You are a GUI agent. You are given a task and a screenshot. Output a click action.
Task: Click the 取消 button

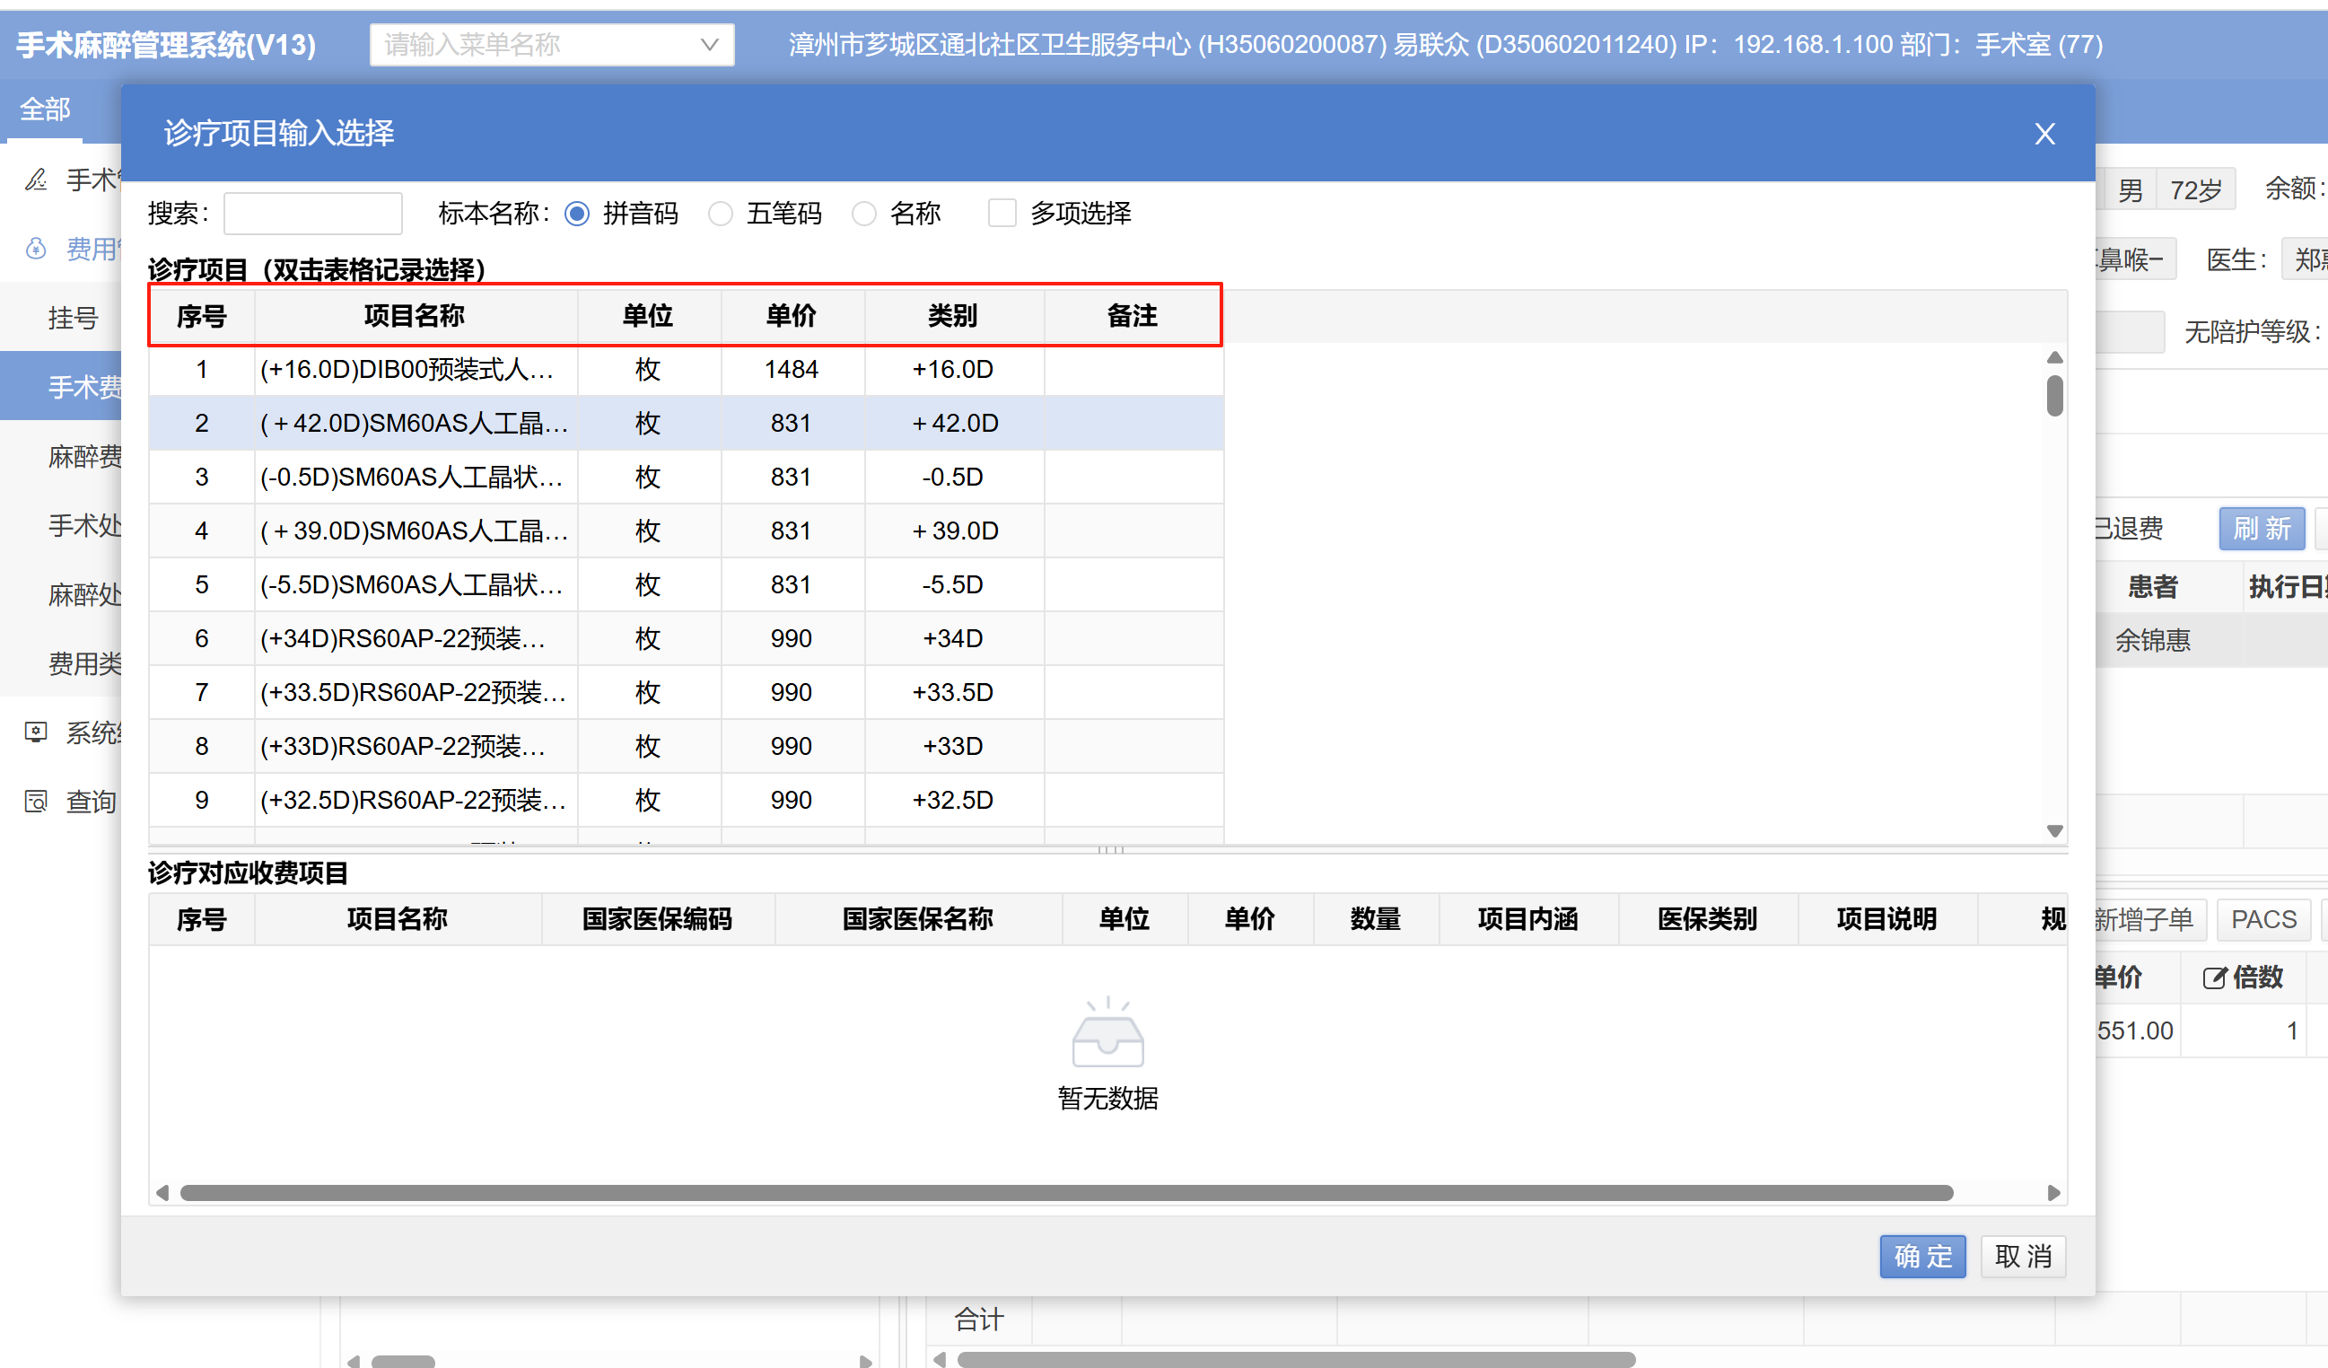tap(2022, 1256)
